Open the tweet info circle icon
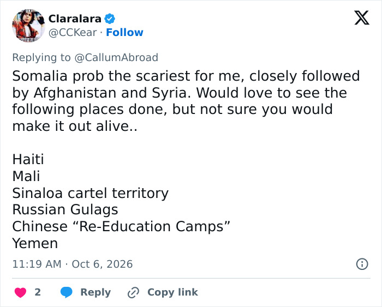The height and width of the screenshot is (307, 382). pyautogui.click(x=362, y=264)
